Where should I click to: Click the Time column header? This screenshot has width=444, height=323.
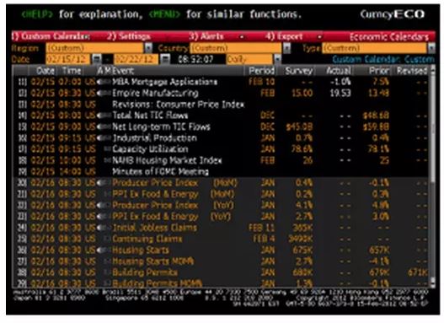pyautogui.click(x=72, y=71)
